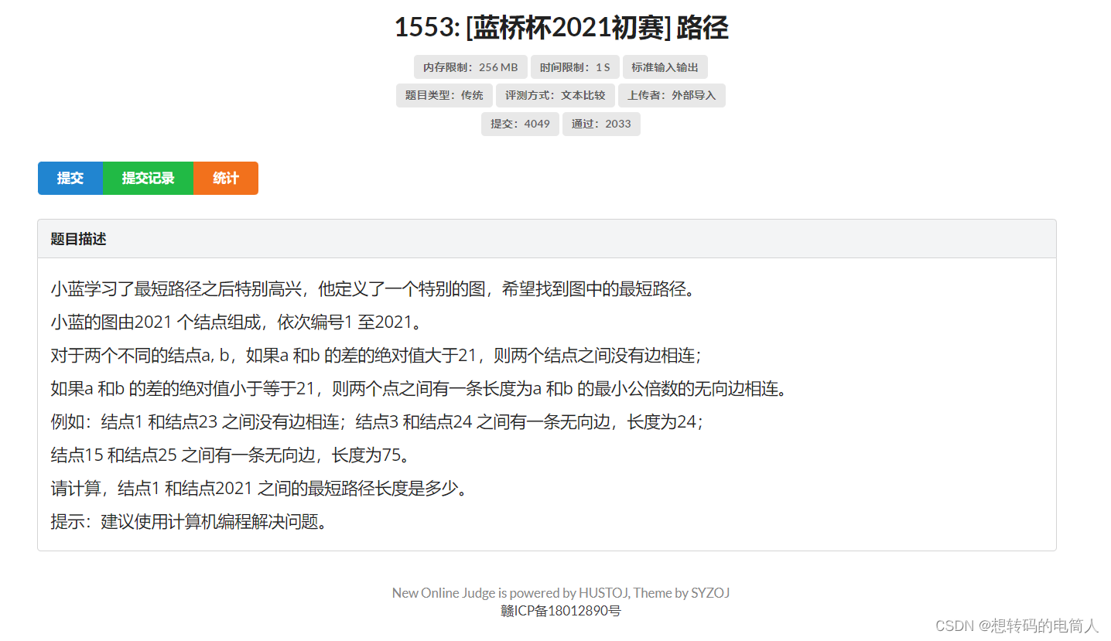Viewport: 1111px width, 641px height.
Task: Open the orange 统计 statistics button
Action: pos(226,178)
